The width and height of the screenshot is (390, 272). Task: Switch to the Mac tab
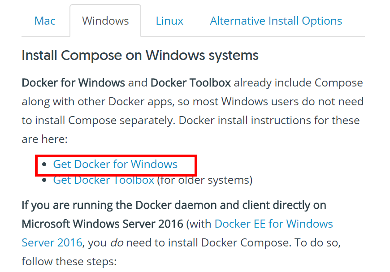(x=45, y=21)
